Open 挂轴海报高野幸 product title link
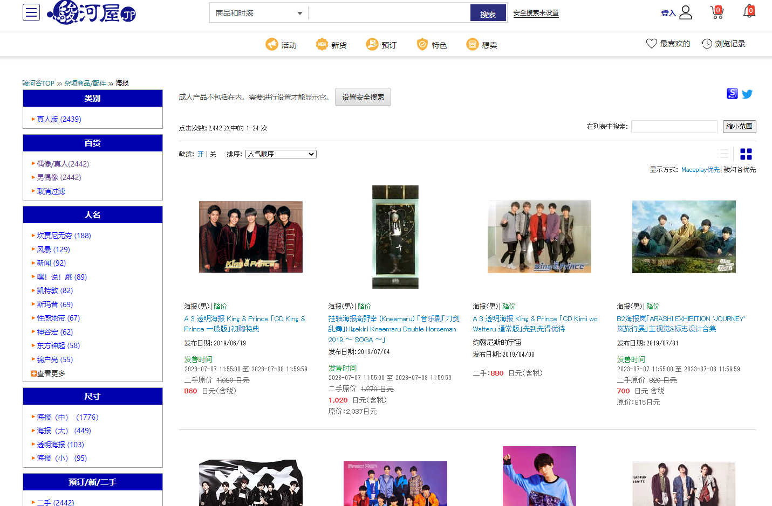The image size is (772, 506). [x=394, y=329]
